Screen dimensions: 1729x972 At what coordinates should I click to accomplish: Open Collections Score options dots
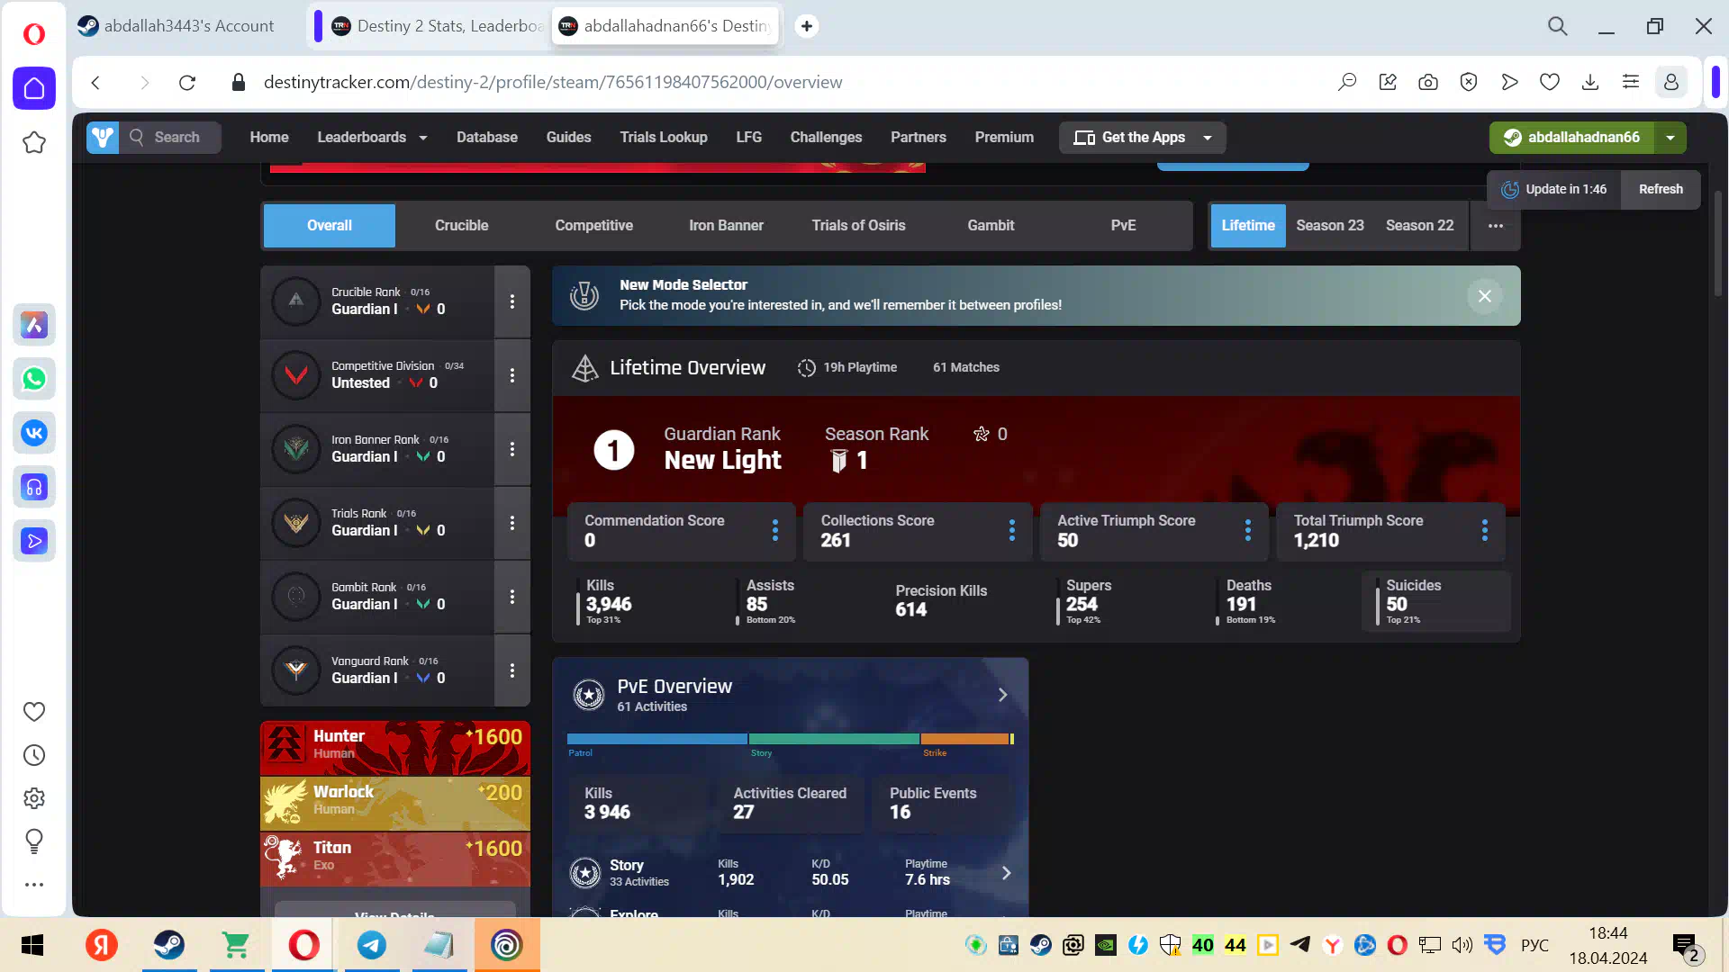click(1012, 530)
